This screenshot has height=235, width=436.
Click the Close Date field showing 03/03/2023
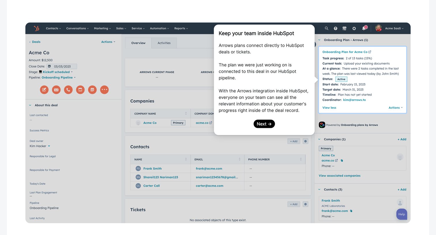[x=62, y=66]
